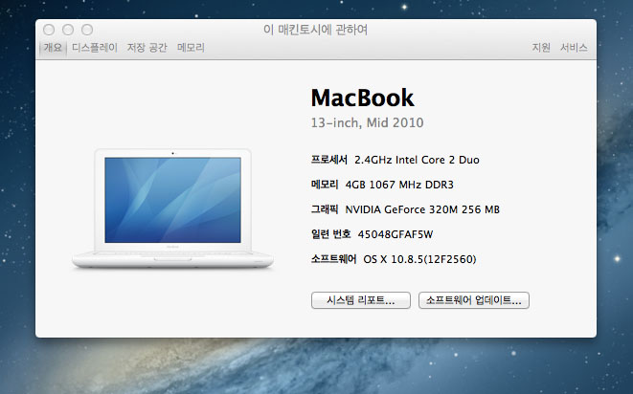633x394 pixels.
Task: Minimize the window with the yellow button
Action: [x=68, y=31]
